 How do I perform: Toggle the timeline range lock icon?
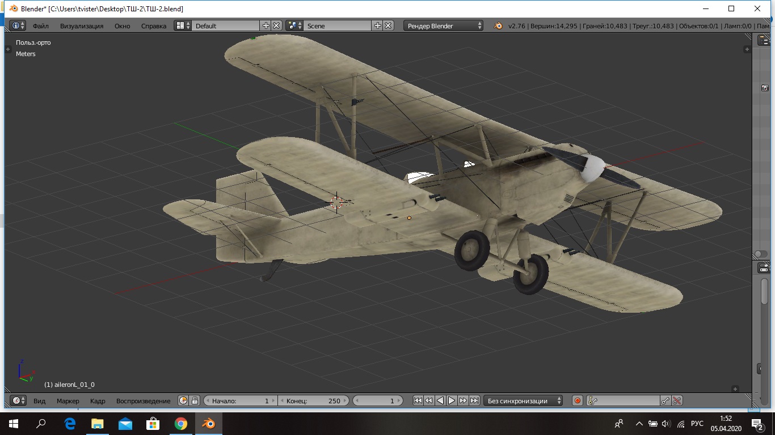click(x=195, y=401)
